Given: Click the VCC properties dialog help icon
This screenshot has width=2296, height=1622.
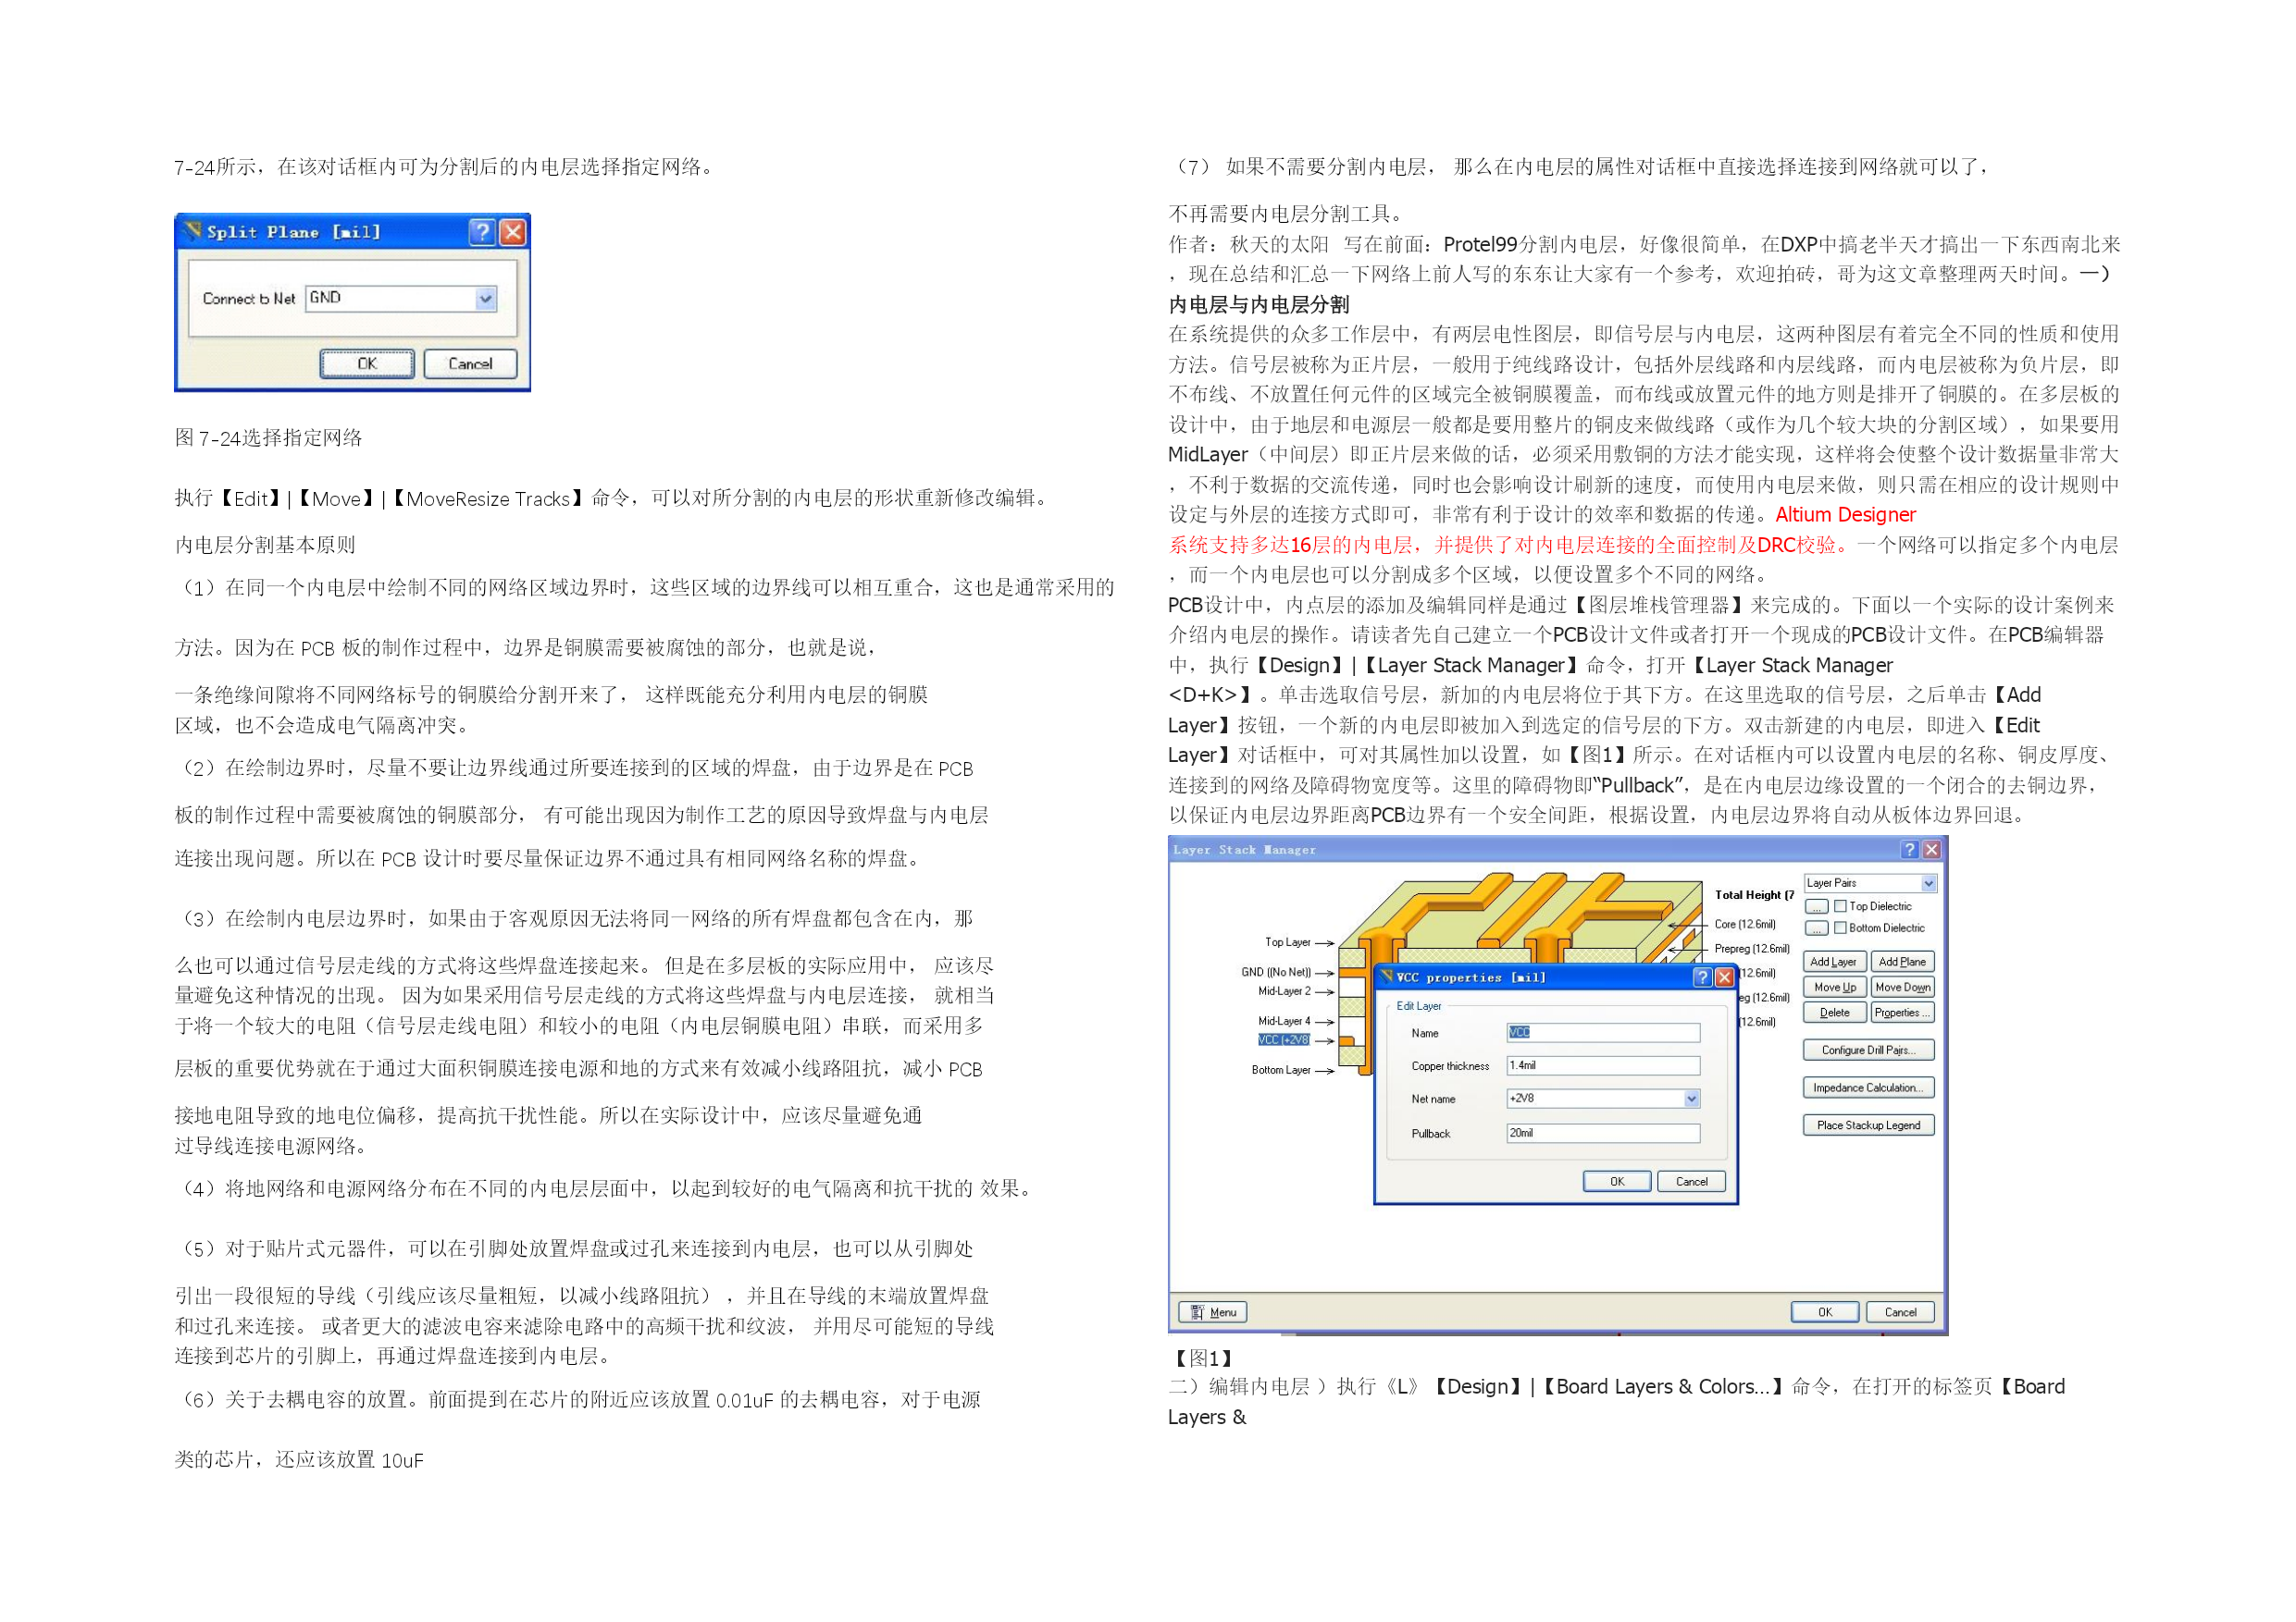Looking at the screenshot, I should point(1703,977).
